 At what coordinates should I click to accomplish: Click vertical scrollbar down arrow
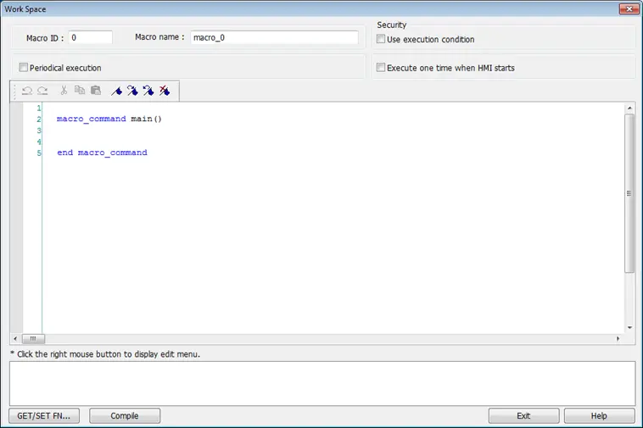(x=629, y=328)
